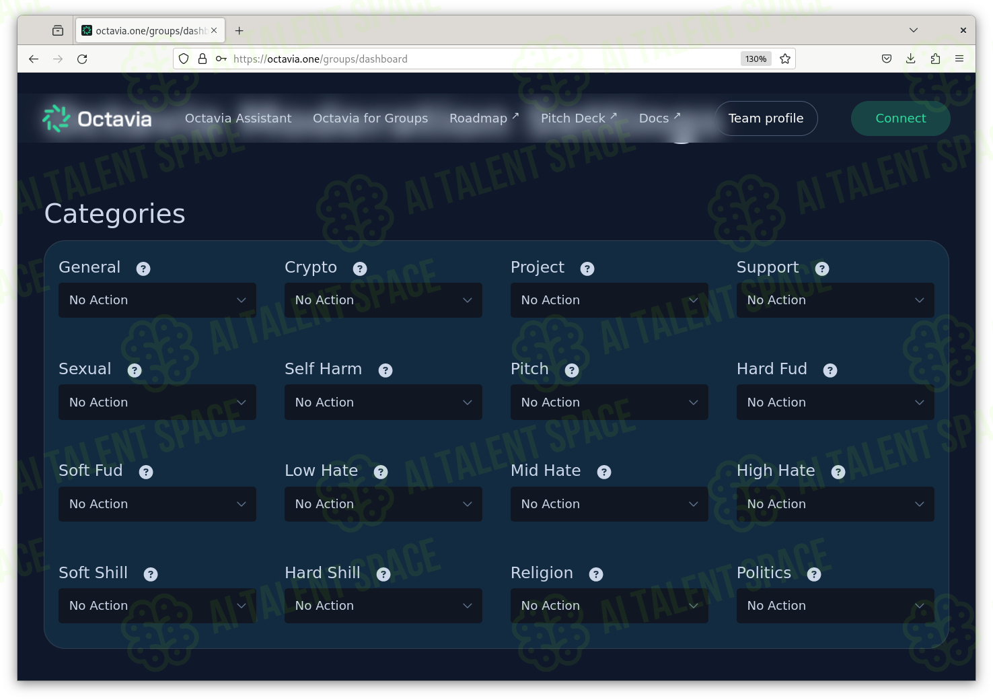Viewport: 993px width, 700px height.
Task: Click the site lock icon in address bar
Action: click(x=203, y=59)
